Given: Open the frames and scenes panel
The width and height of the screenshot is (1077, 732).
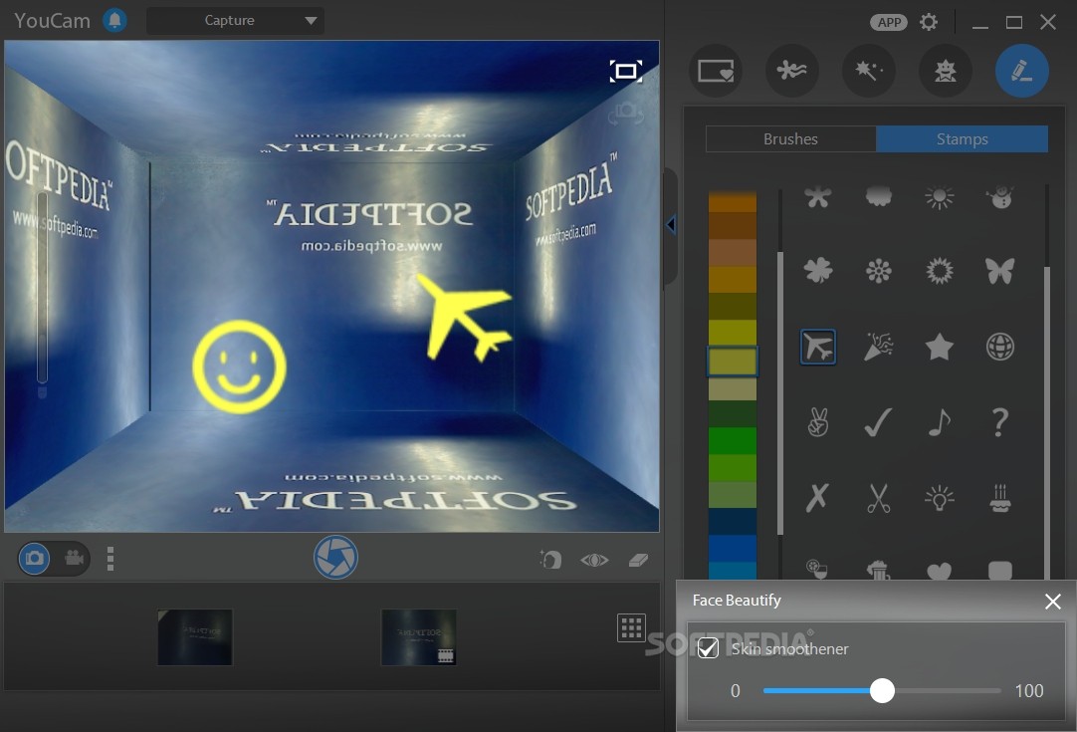Looking at the screenshot, I should tap(716, 71).
